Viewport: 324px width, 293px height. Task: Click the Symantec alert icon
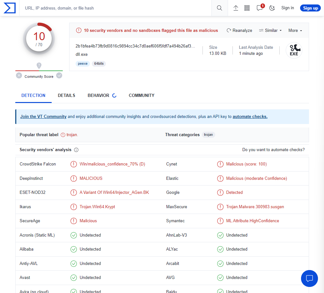(220, 221)
